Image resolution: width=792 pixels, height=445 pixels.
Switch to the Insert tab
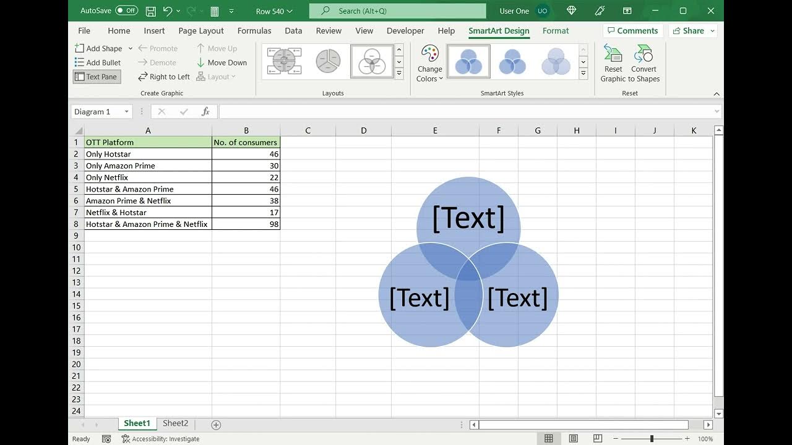click(x=154, y=30)
